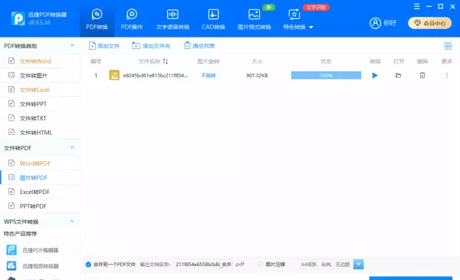Toggle 合并到一个PDF文件 checkbox

pos(88,265)
